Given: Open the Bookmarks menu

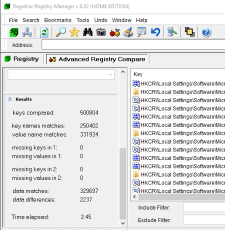Looking at the screenshot, I should [x=57, y=20].
